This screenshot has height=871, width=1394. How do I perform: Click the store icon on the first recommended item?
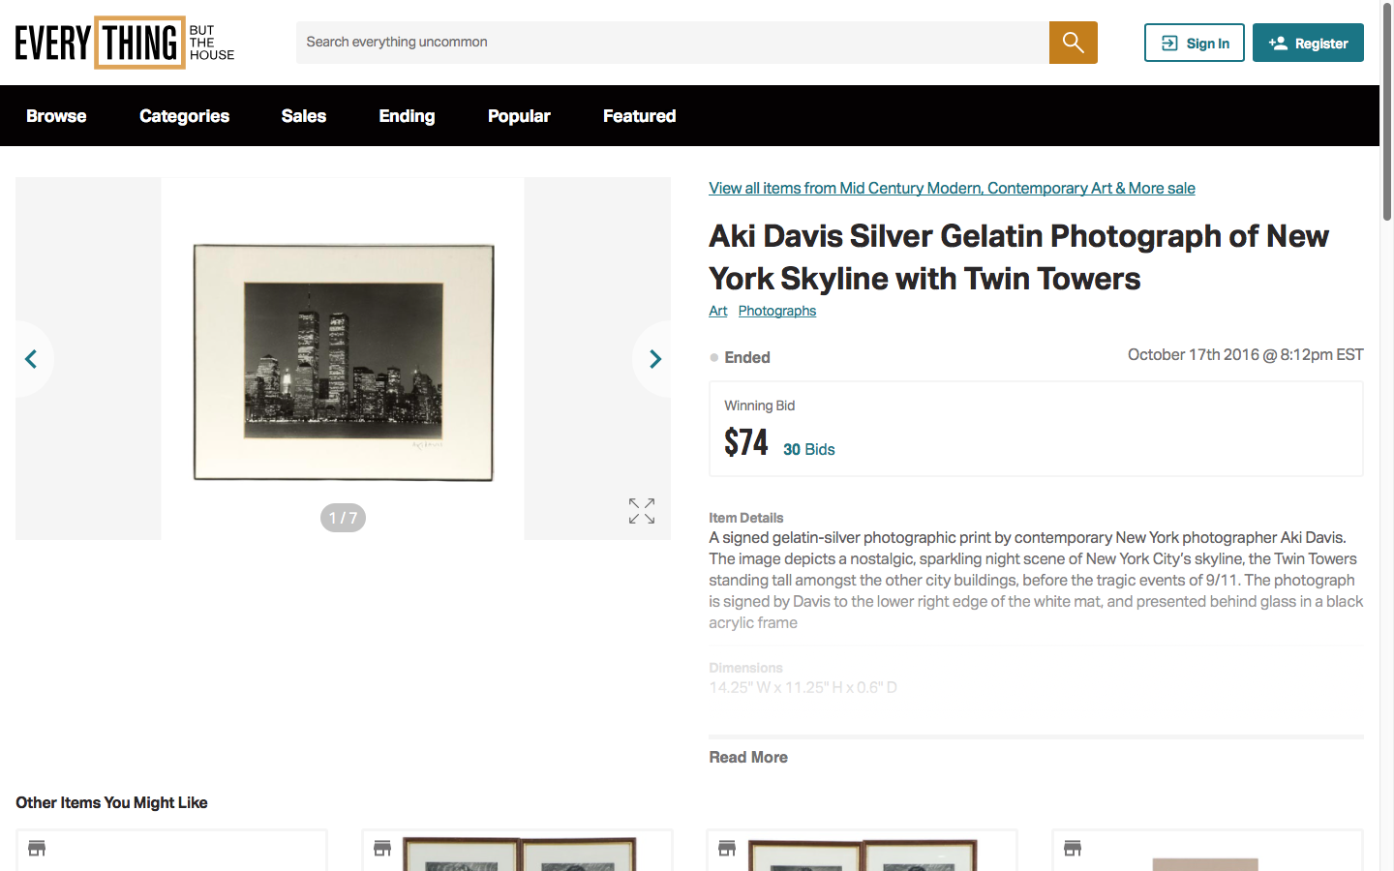37,848
